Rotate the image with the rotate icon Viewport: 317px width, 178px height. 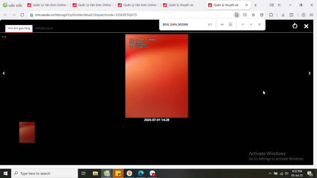[x=295, y=26]
